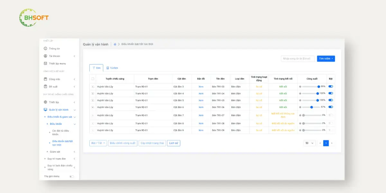Open Thông tin info icon in sidebar
This screenshot has height=193, width=386.
45,49
